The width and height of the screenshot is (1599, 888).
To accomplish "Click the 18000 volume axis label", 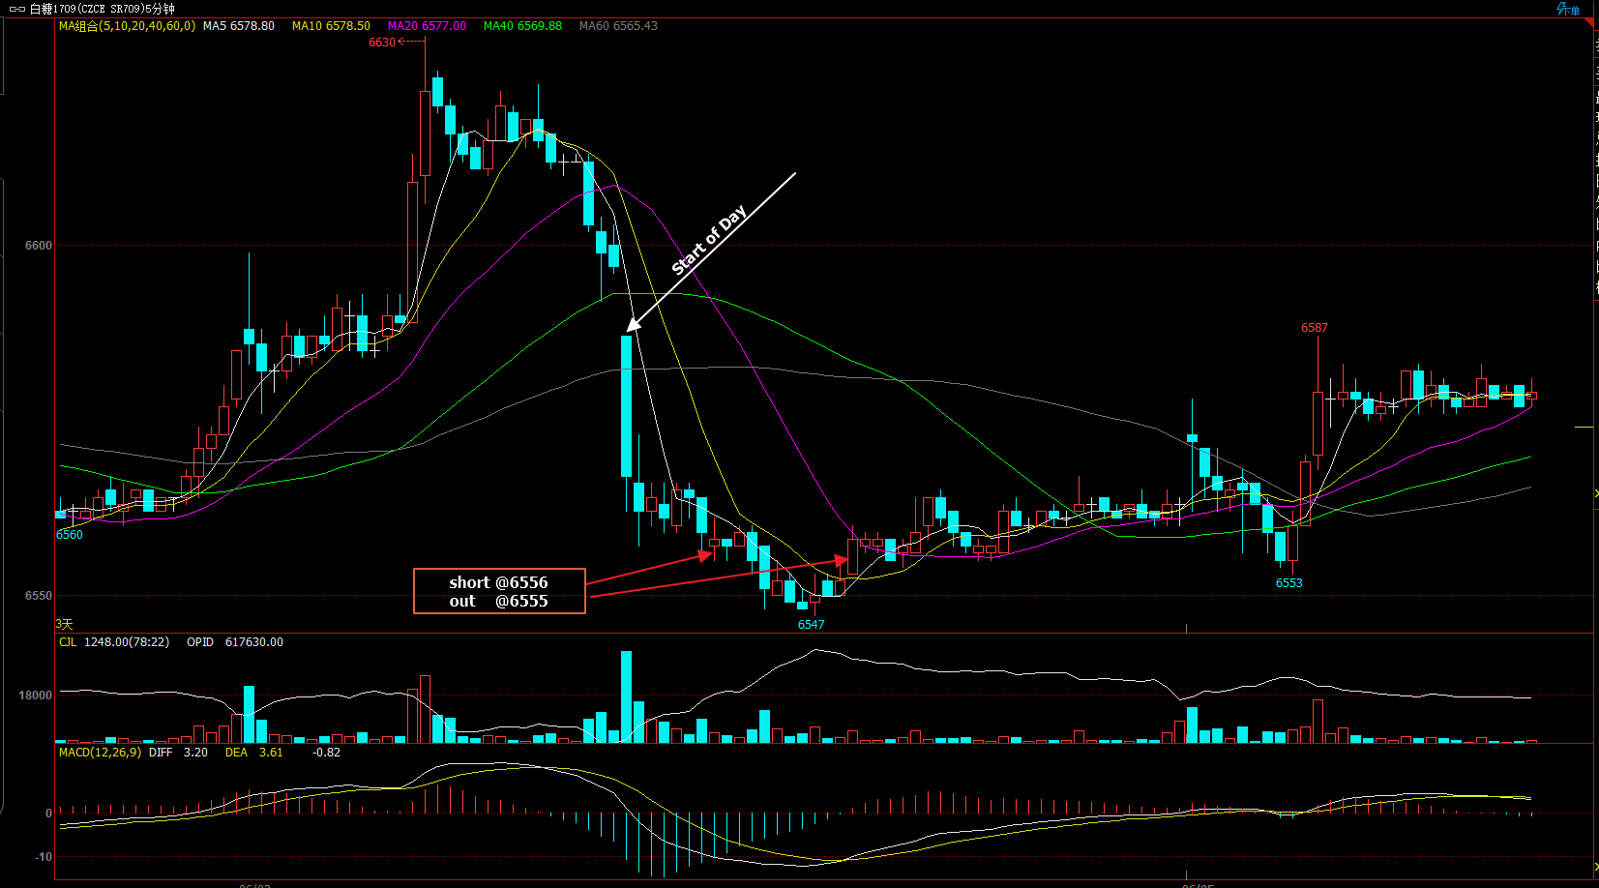I will click(x=36, y=696).
